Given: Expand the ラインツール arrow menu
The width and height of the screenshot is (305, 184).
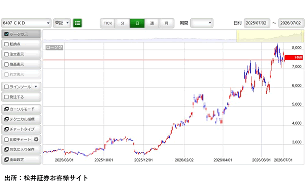Looking at the screenshot, I should tap(36, 87).
